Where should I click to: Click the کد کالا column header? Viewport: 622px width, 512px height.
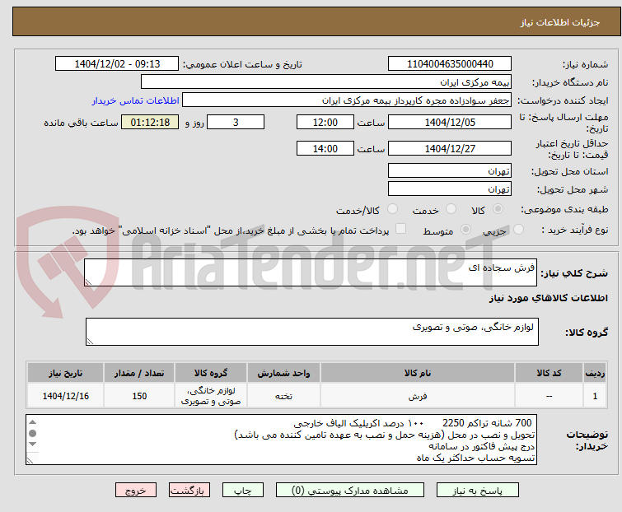click(x=549, y=373)
